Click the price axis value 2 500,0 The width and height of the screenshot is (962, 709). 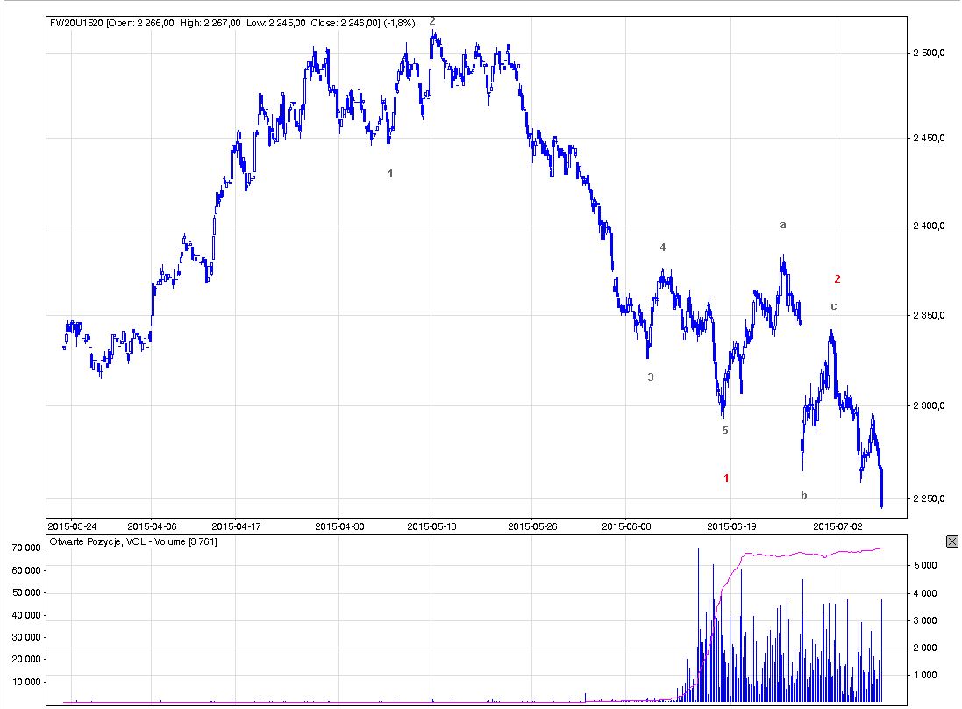coord(929,53)
